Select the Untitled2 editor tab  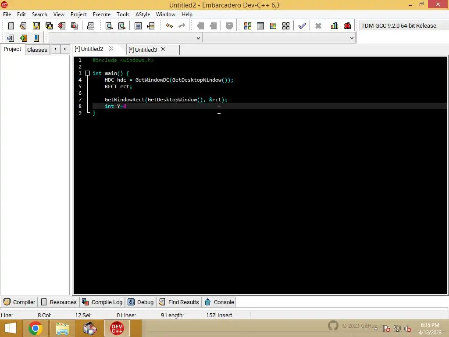tap(89, 49)
